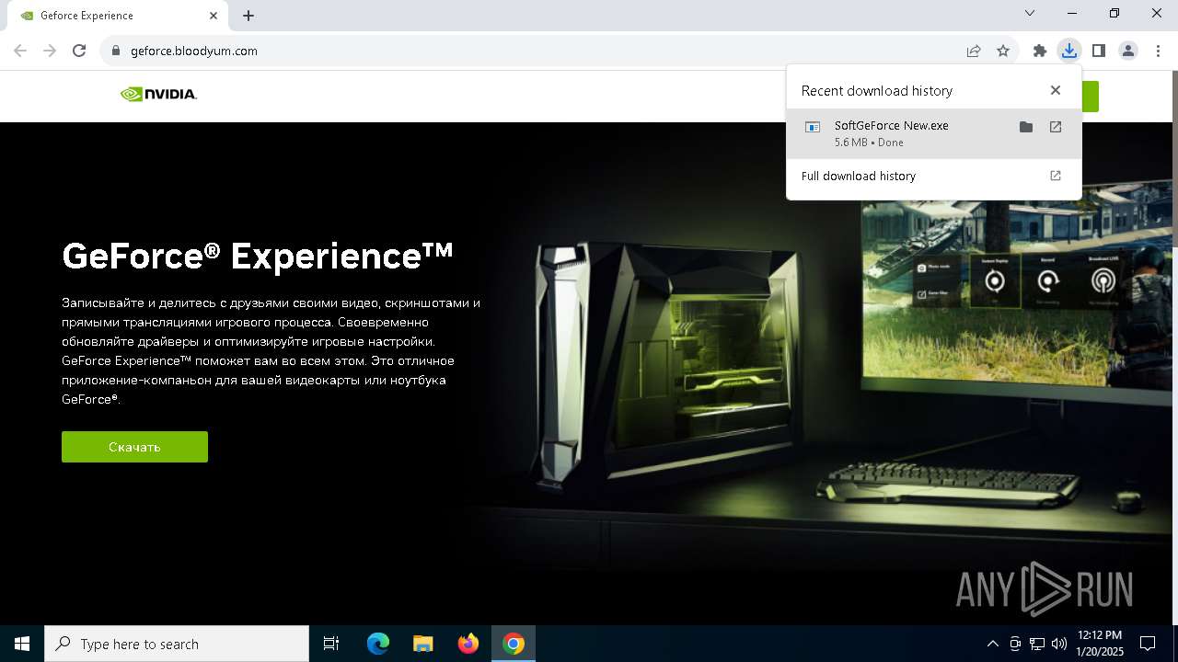
Task: Launch Firefox from taskbar
Action: (468, 644)
